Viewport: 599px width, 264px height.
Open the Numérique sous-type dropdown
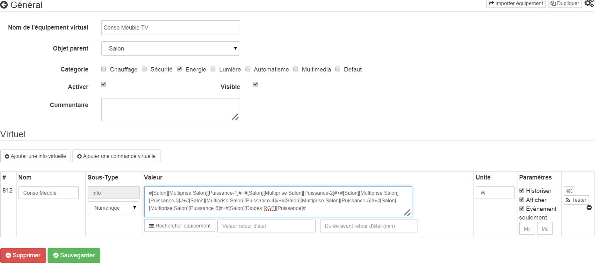(113, 208)
